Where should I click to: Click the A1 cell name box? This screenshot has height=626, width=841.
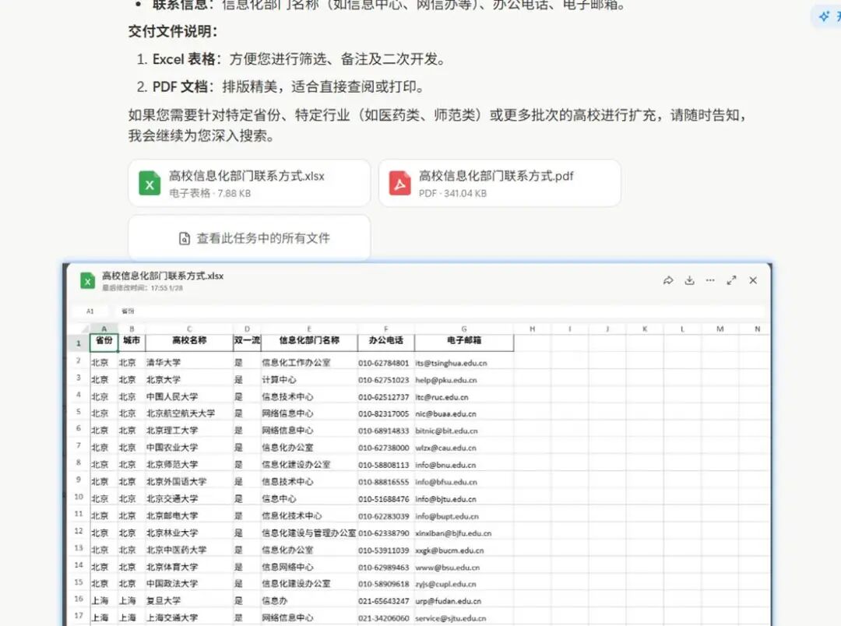tap(90, 311)
